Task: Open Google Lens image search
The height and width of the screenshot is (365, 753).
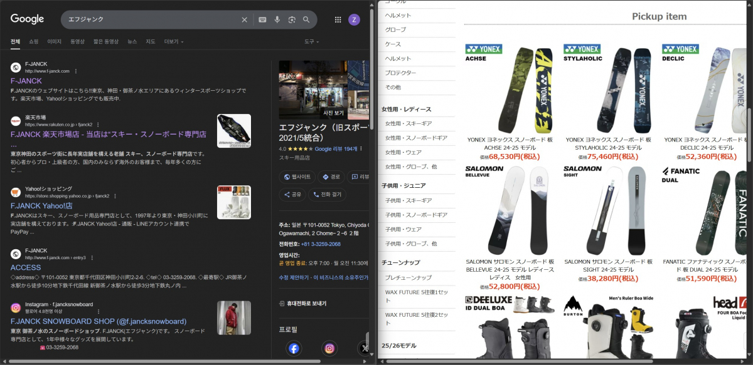Action: (x=292, y=19)
